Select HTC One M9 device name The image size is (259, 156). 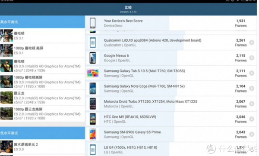coord(130,117)
